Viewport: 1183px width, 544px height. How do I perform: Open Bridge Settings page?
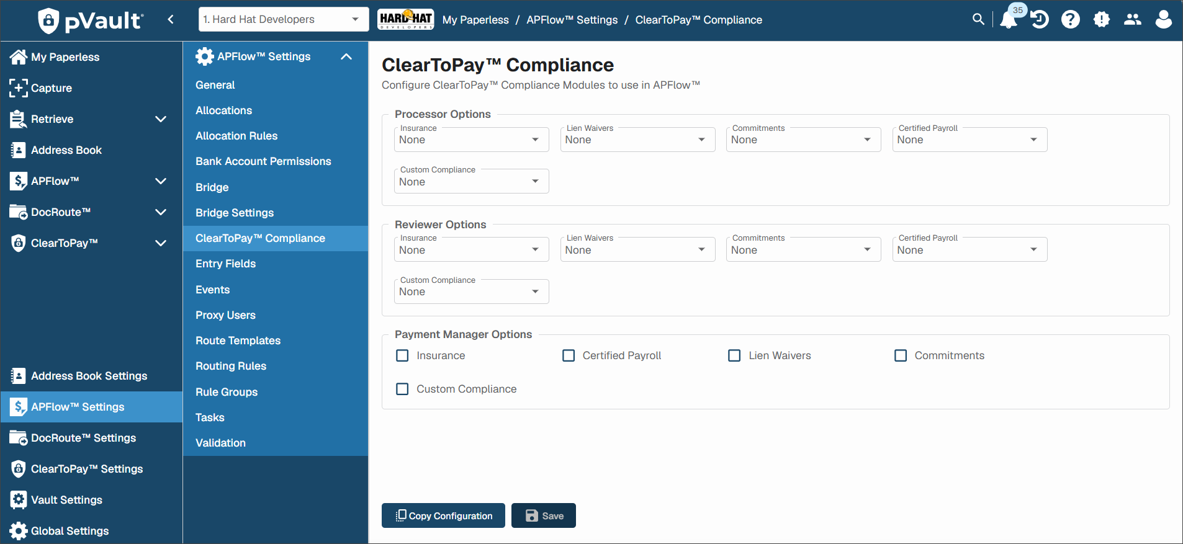(x=276, y=213)
